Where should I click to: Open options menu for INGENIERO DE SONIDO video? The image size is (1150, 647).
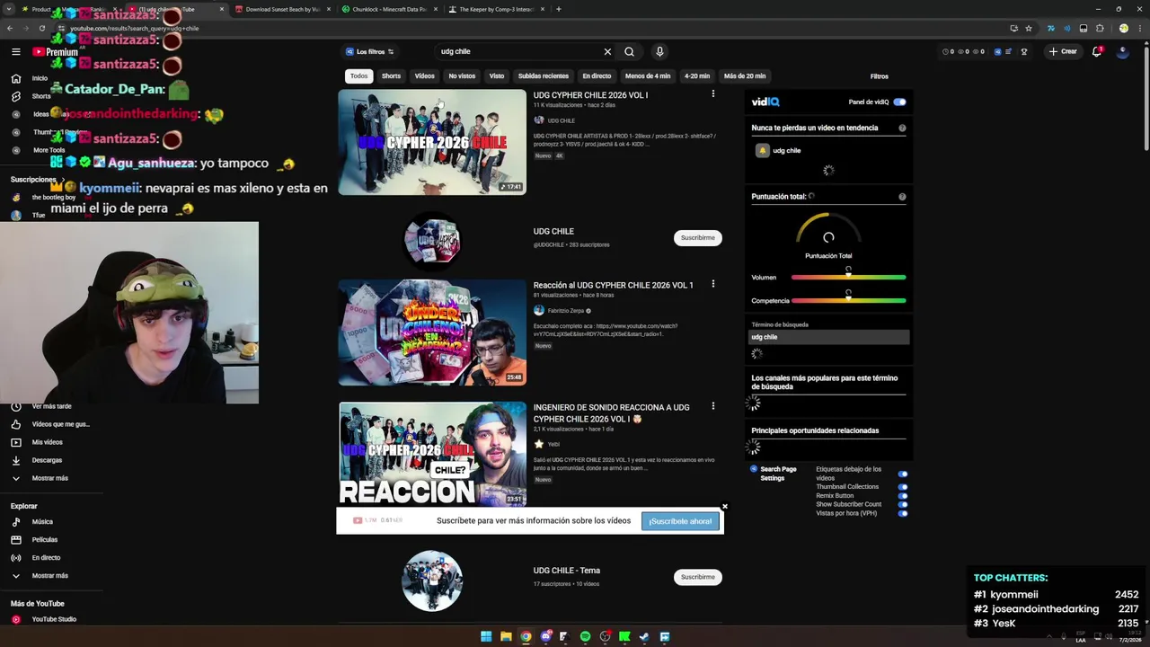[713, 406]
